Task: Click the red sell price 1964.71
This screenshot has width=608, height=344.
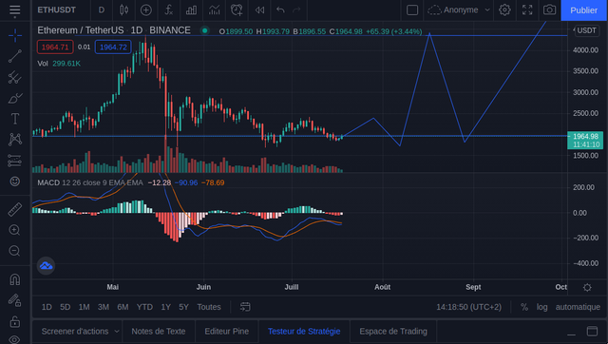Action: pyautogui.click(x=55, y=47)
